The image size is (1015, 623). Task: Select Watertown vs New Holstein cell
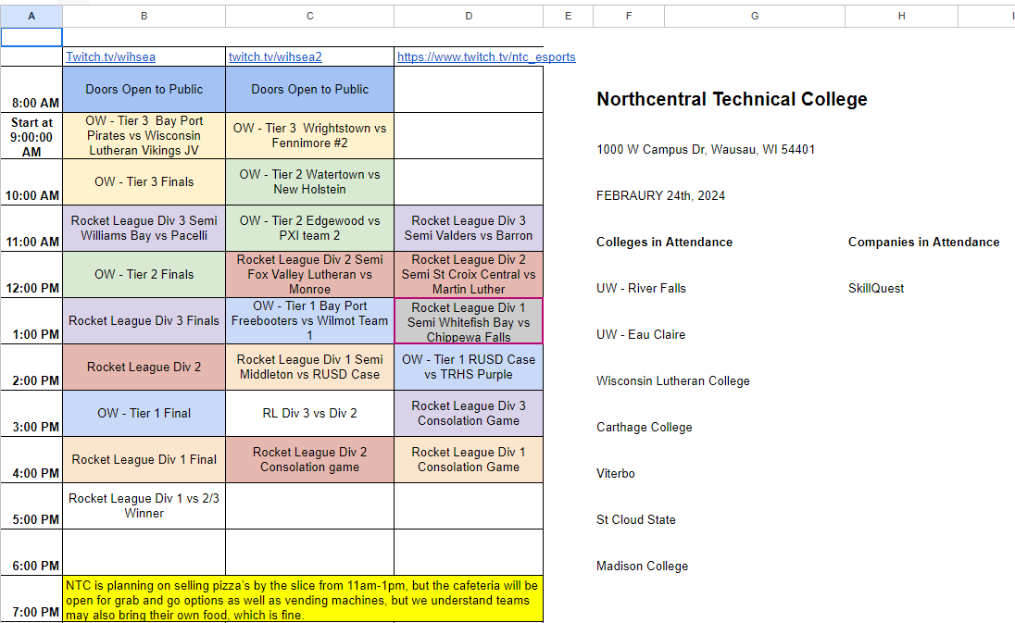point(309,182)
